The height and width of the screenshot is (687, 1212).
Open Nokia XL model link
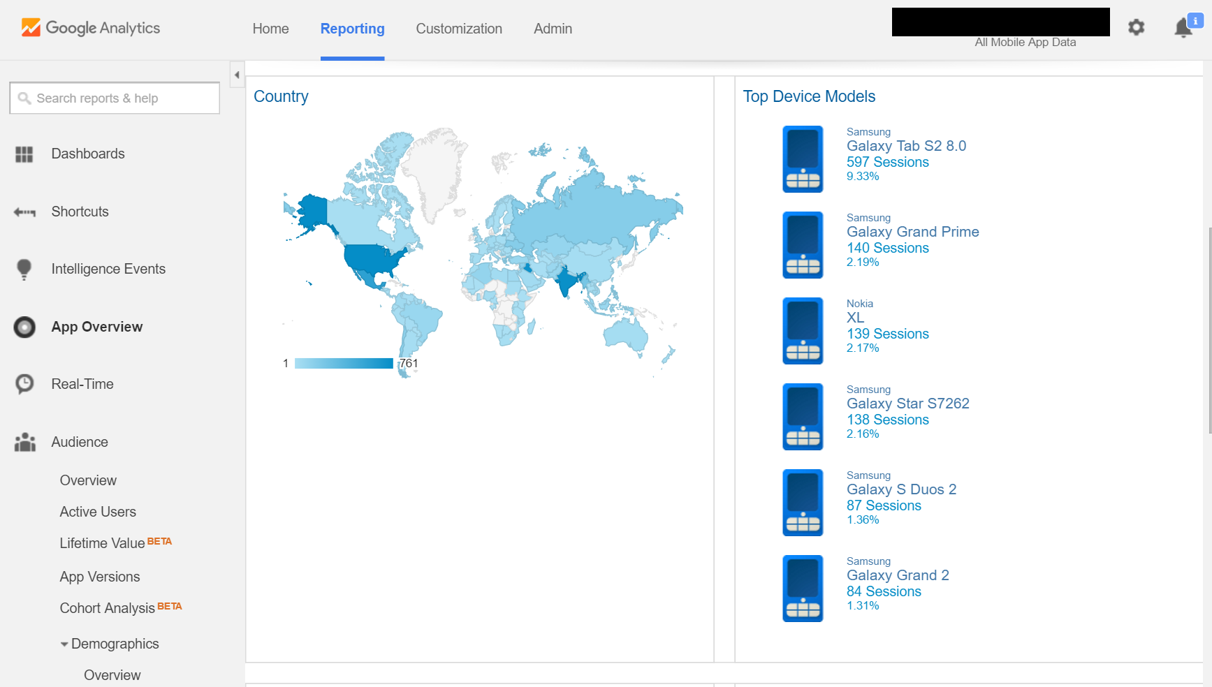pos(855,318)
